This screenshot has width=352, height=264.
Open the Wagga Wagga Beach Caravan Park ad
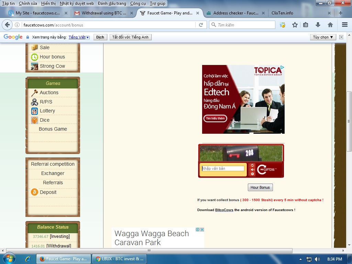point(152,238)
